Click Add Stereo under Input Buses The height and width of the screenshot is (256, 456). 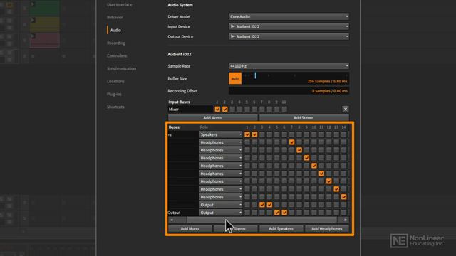click(x=304, y=118)
